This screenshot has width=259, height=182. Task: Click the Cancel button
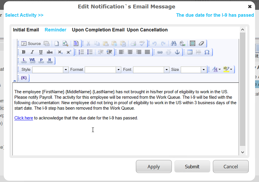(x=231, y=166)
